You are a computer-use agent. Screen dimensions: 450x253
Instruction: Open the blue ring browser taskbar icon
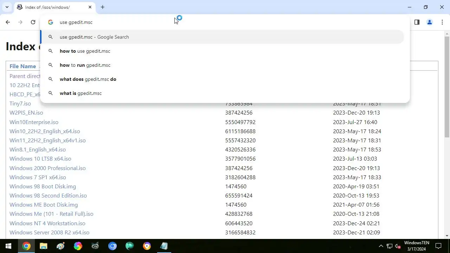112,246
